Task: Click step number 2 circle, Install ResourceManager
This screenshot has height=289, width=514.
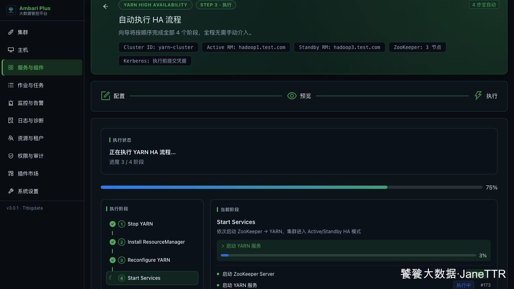Action: pos(122,242)
